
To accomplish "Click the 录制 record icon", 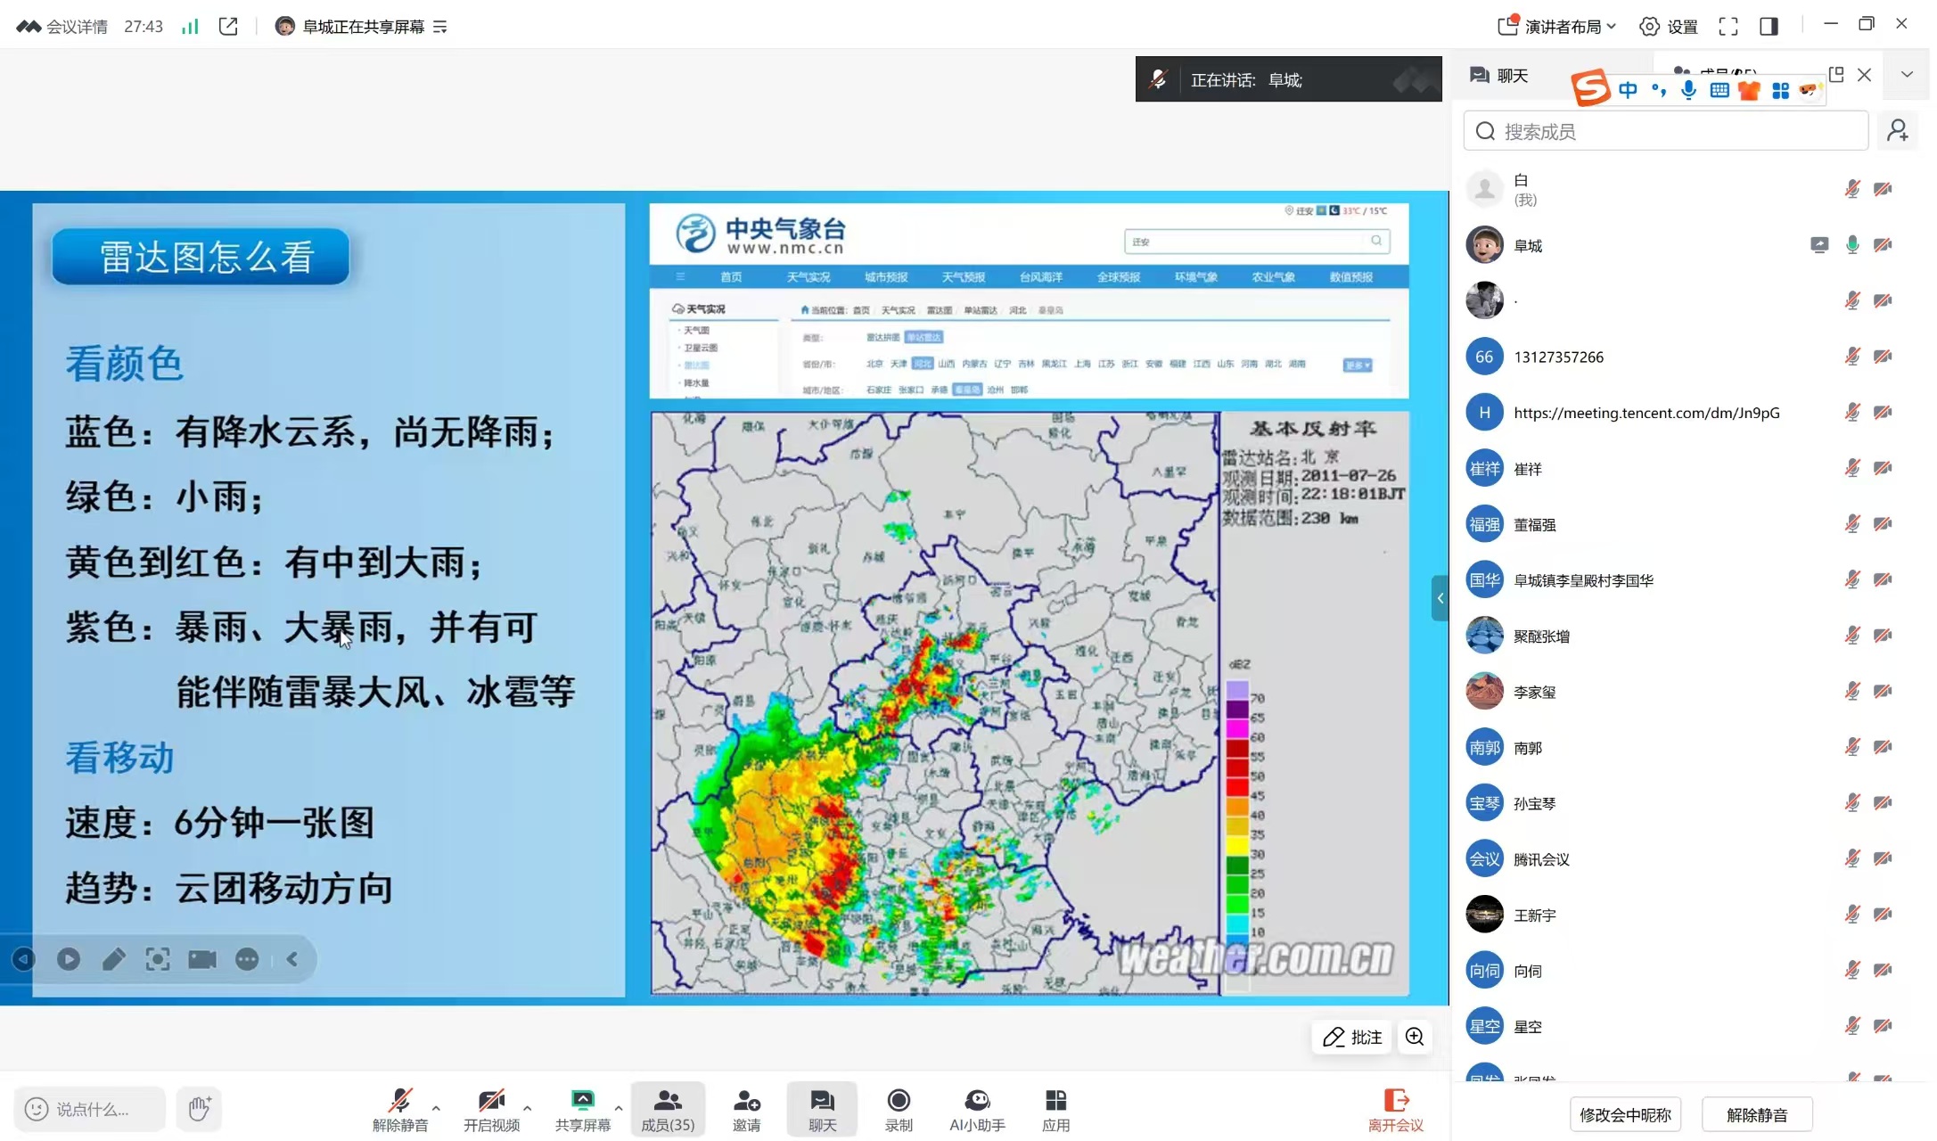I will tap(899, 1101).
